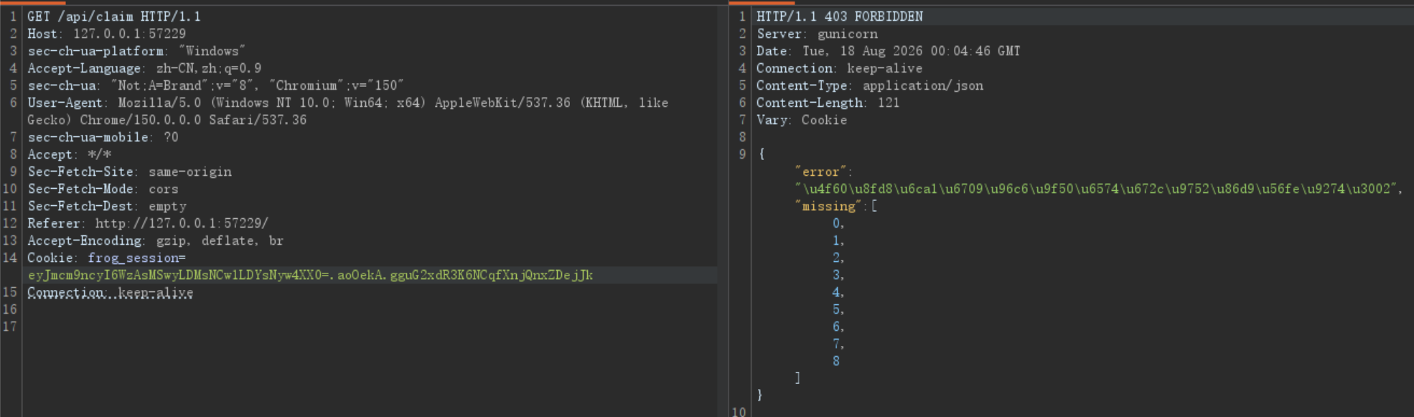Screen dimensions: 1414x417
Task: Click value 8 in the missing array
Action: pos(836,361)
